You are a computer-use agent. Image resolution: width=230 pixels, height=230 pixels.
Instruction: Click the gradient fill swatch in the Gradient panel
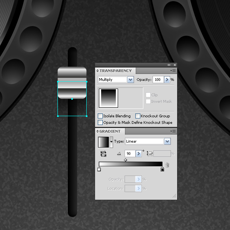pyautogui.click(x=103, y=142)
